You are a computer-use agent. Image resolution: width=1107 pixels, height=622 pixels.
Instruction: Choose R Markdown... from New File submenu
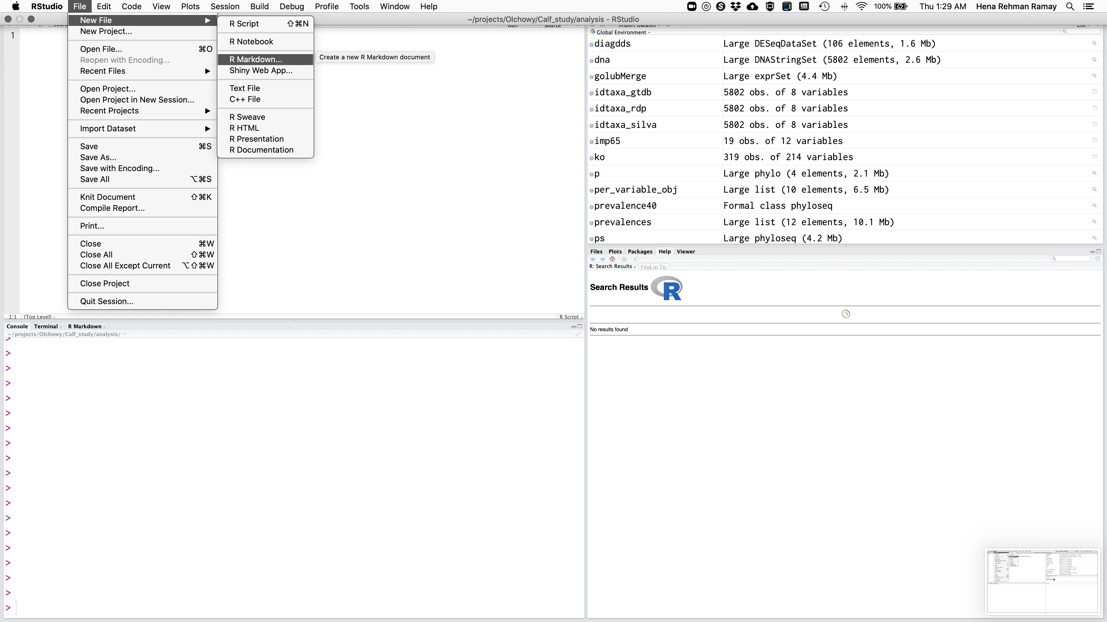(x=256, y=59)
